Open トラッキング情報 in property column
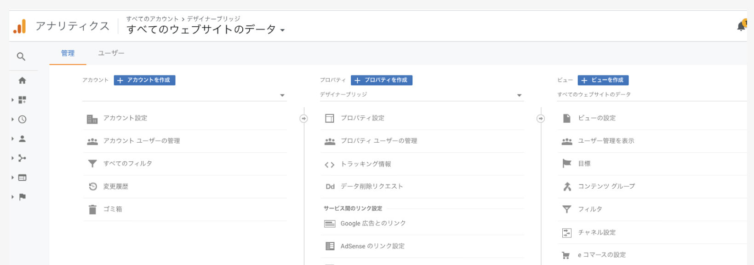The image size is (754, 265). [x=366, y=164]
